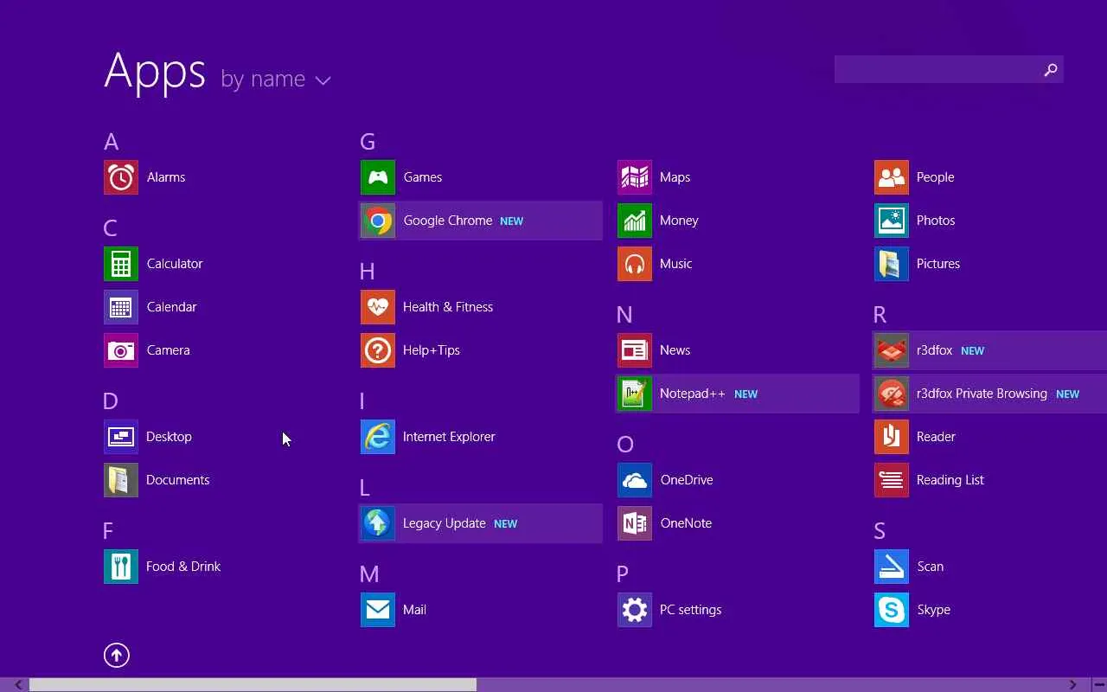The width and height of the screenshot is (1107, 692).
Task: Click the horizontal scrollbar thumb
Action: (253, 685)
